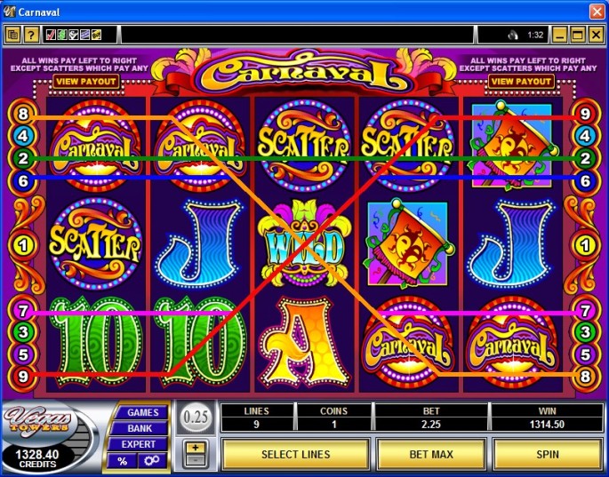609x477 pixels.
Task: Click the 0.25 coin value chip
Action: click(x=196, y=417)
